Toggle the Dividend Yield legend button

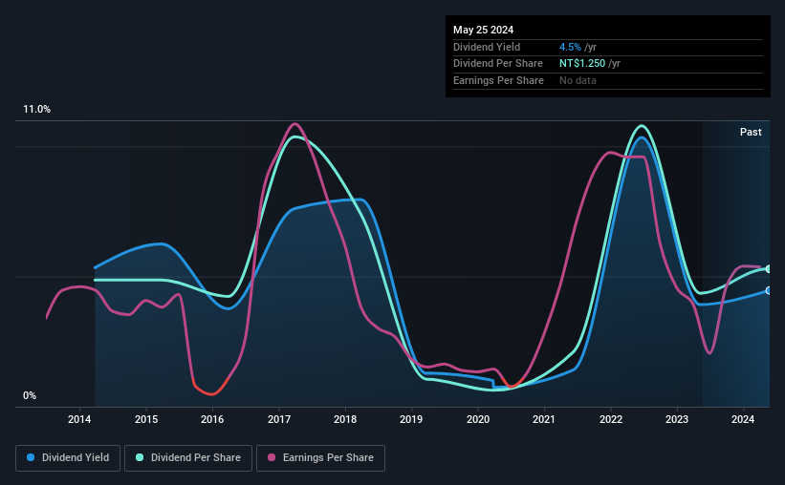coord(68,458)
